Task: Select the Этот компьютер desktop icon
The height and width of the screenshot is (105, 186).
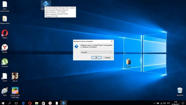Action: click(x=5, y=6)
